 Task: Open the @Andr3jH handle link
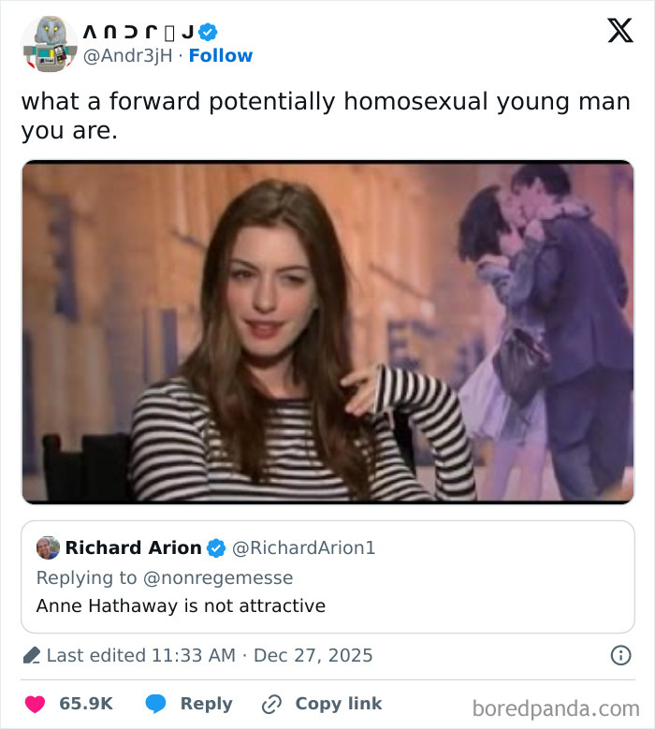130,56
